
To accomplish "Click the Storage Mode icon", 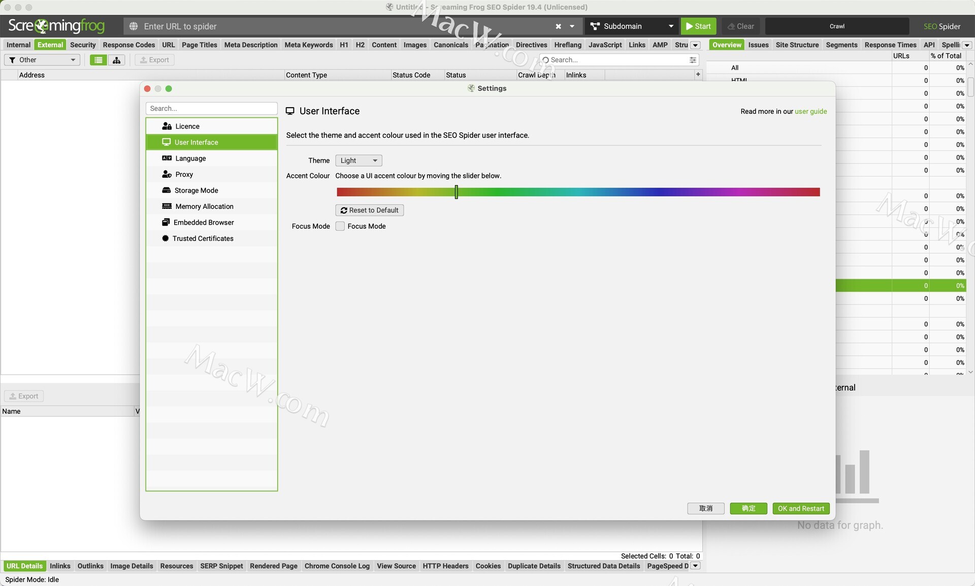I will 166,190.
